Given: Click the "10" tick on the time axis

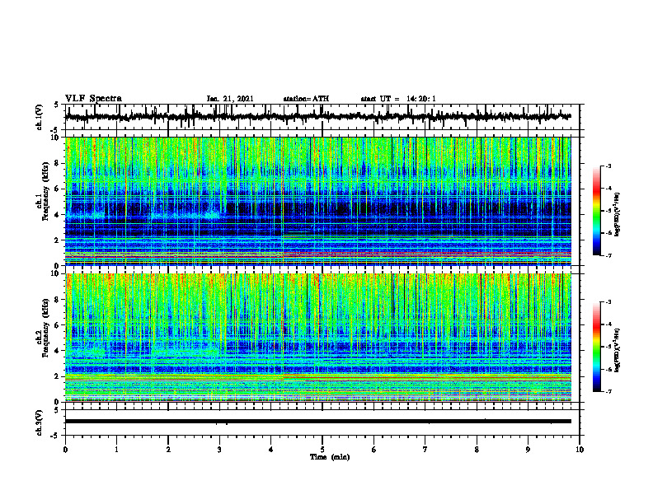Looking at the screenshot, I should tap(580, 450).
